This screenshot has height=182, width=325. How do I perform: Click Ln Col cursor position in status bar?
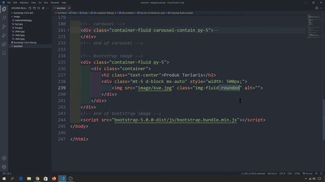point(253,173)
